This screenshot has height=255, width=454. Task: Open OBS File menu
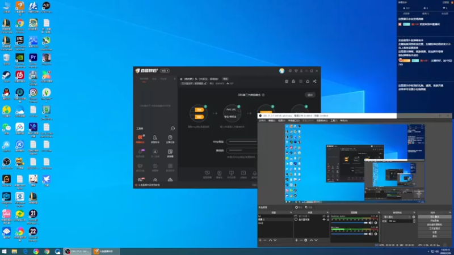262,121
